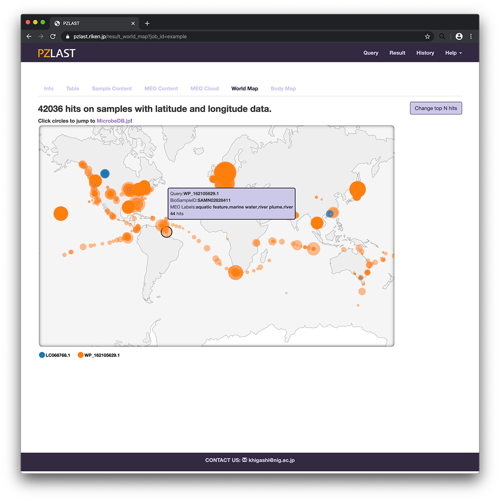Click the khigashi@nig.ac.jp contact email
The image size is (500, 501).
272,460
